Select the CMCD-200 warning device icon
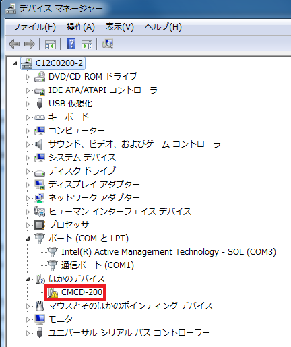291x347 pixels. (53, 292)
